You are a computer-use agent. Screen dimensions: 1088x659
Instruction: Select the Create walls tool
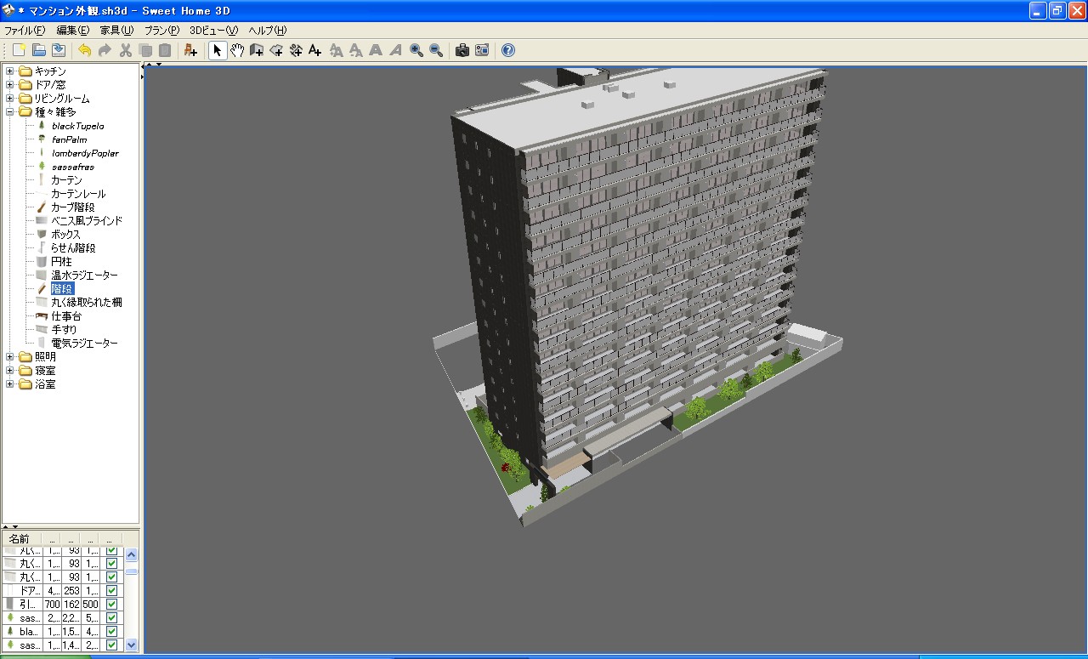click(x=257, y=51)
